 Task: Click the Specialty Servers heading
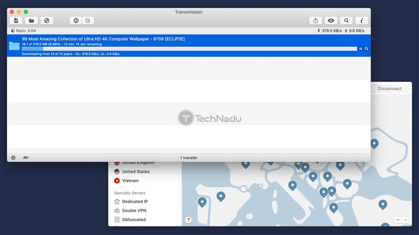pos(130,193)
